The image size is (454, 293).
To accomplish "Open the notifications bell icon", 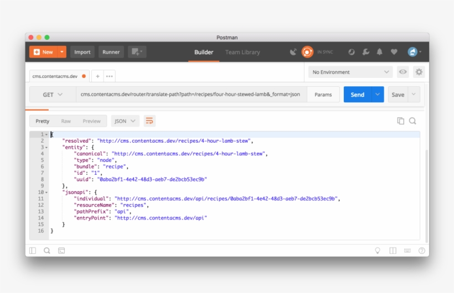I will [x=380, y=52].
